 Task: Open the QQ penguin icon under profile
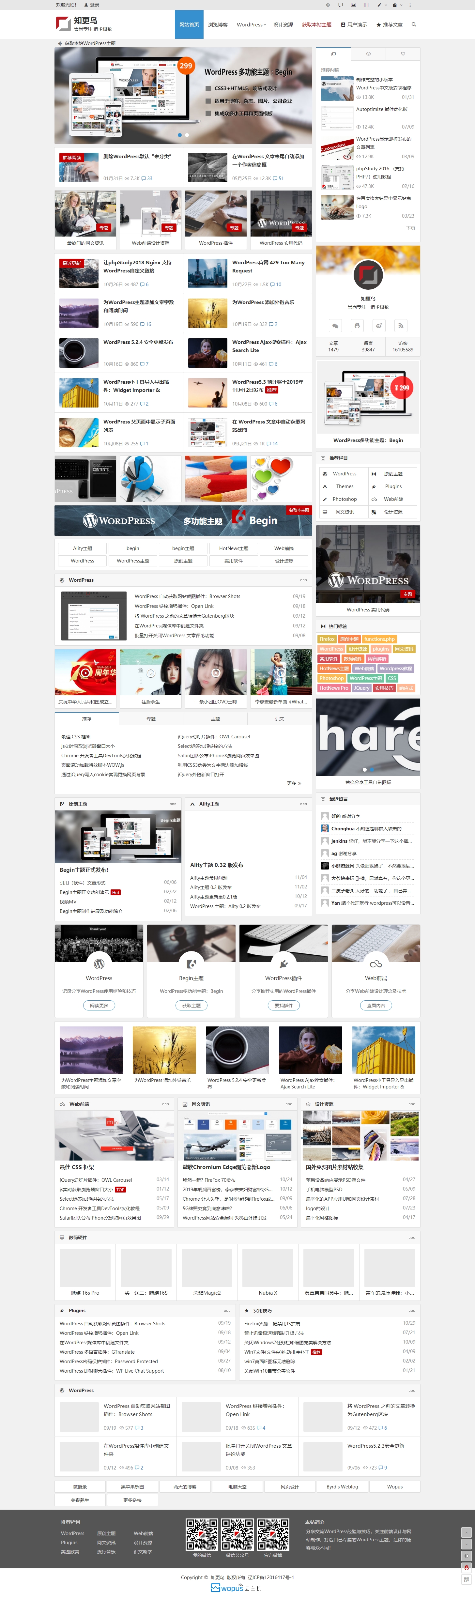pyautogui.click(x=357, y=325)
